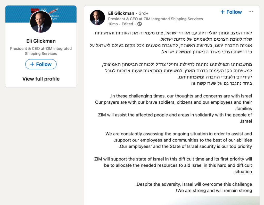Screen dimensions: 264x205
Task: Click the first Hebrew paragraph of the post
Action: click(173, 42)
